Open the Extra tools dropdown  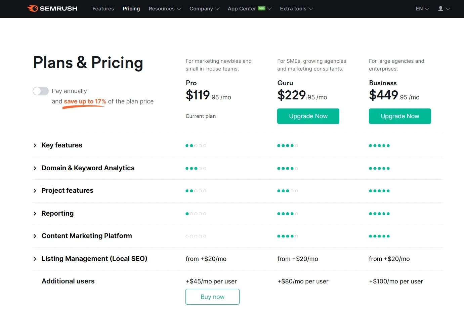pos(296,9)
